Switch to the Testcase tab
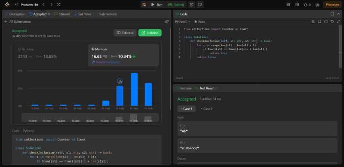The width and height of the screenshot is (344, 167). point(184,88)
